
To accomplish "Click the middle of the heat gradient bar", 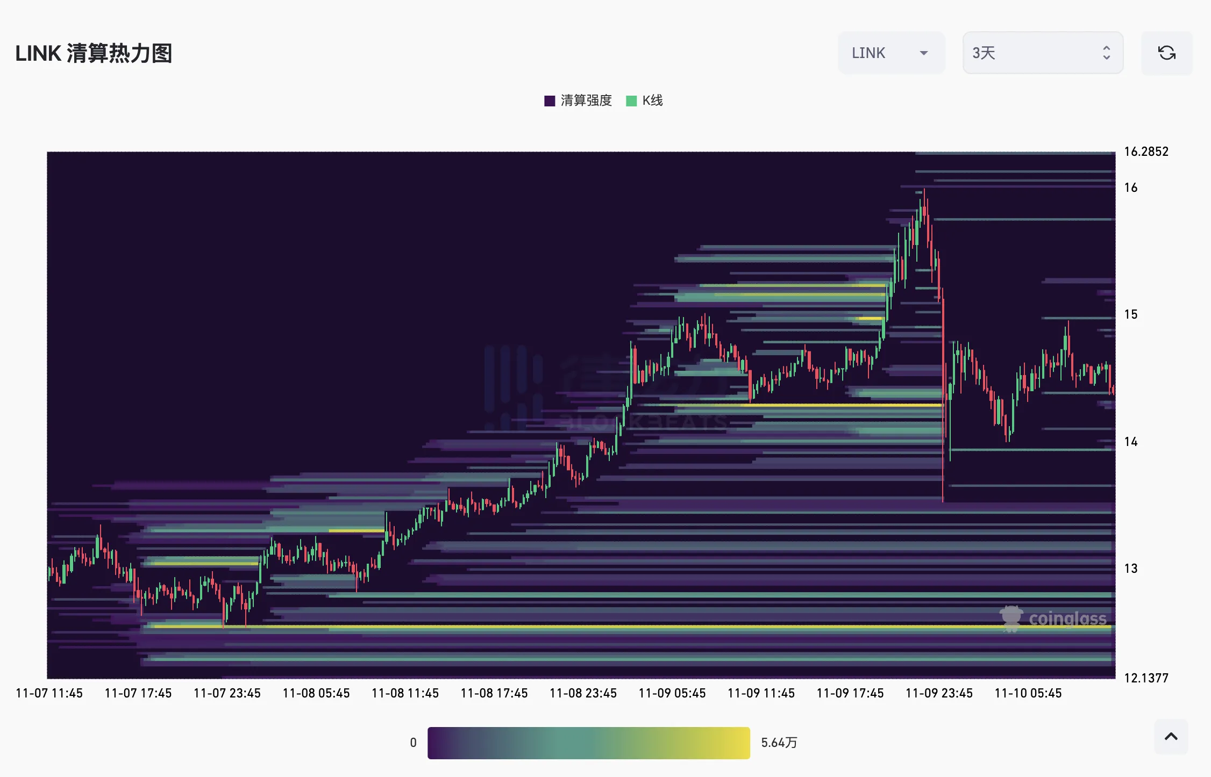I will (588, 743).
